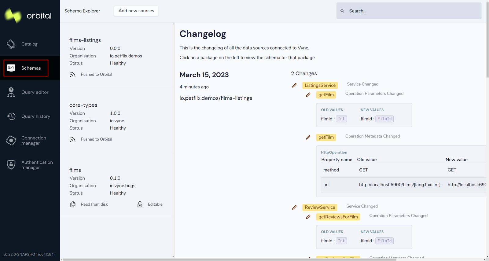The height and width of the screenshot is (261, 489).
Task: Open the io.petflix.demos/films-listings package link
Action: click(216, 98)
